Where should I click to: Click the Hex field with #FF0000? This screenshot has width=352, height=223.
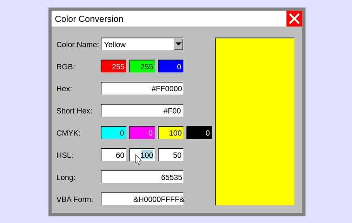click(142, 88)
